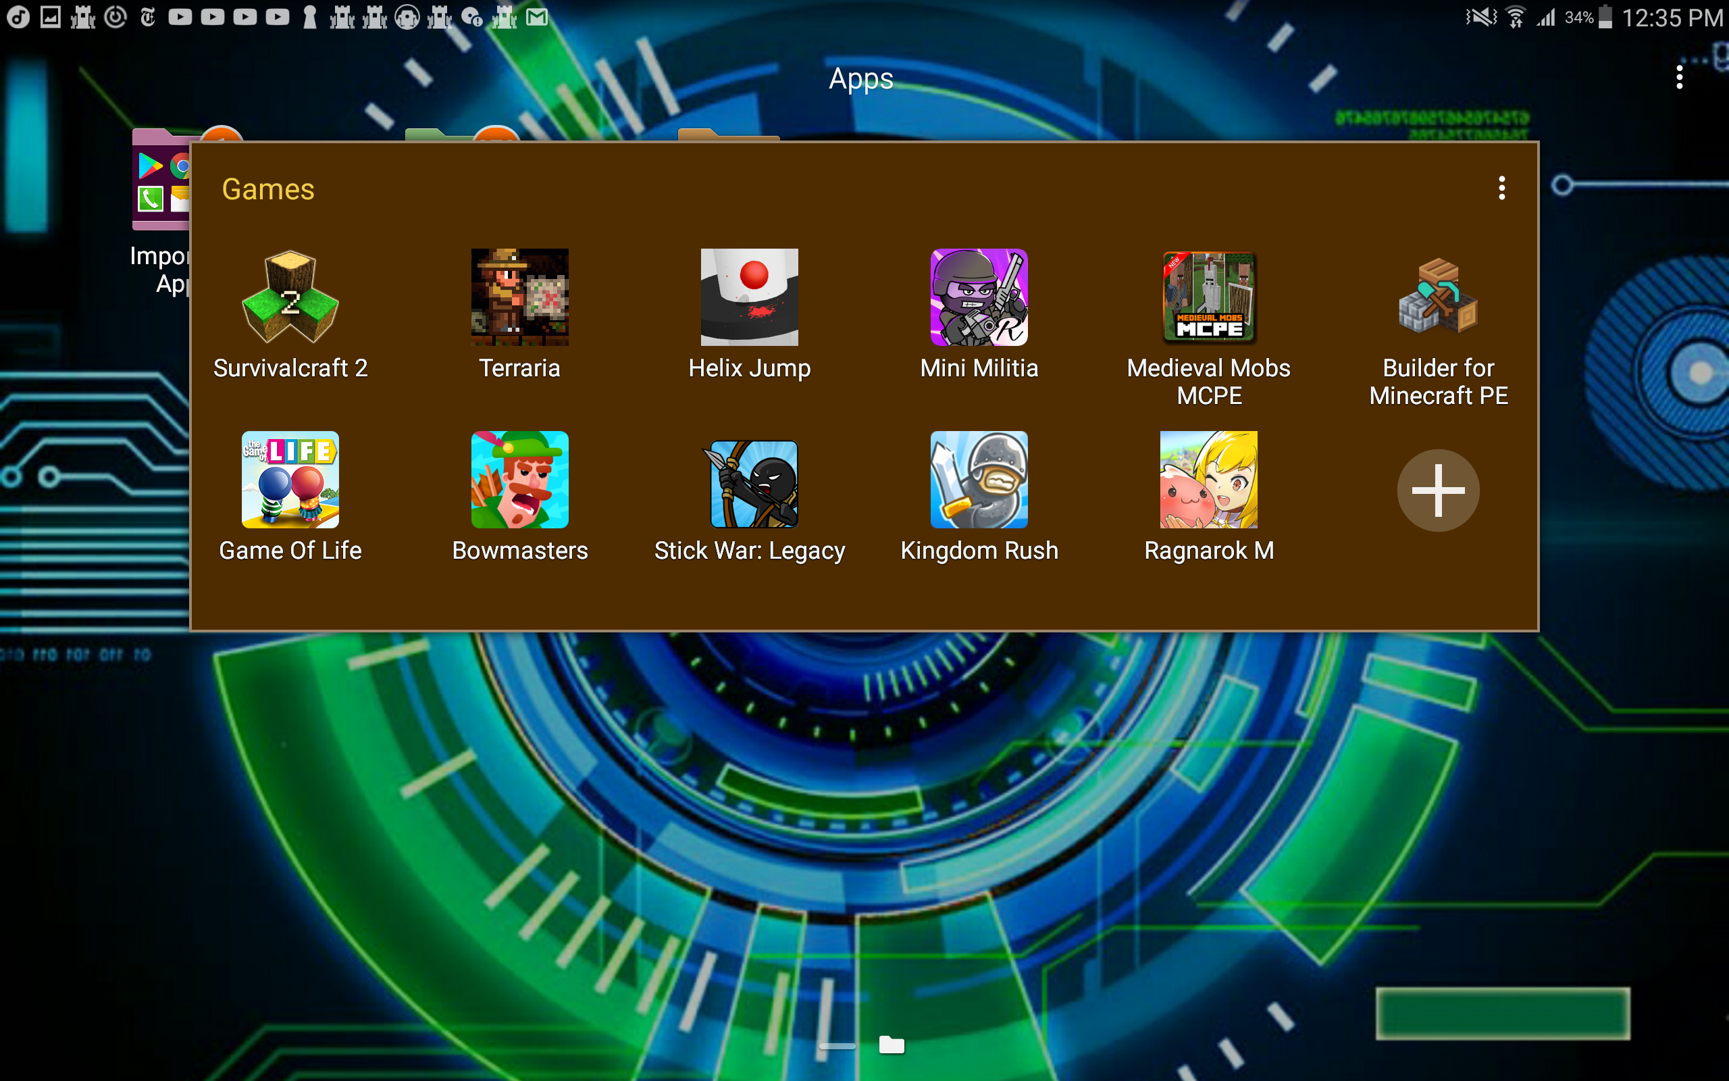Tap the 12:35 PM clock
The image size is (1729, 1081).
point(1672,18)
